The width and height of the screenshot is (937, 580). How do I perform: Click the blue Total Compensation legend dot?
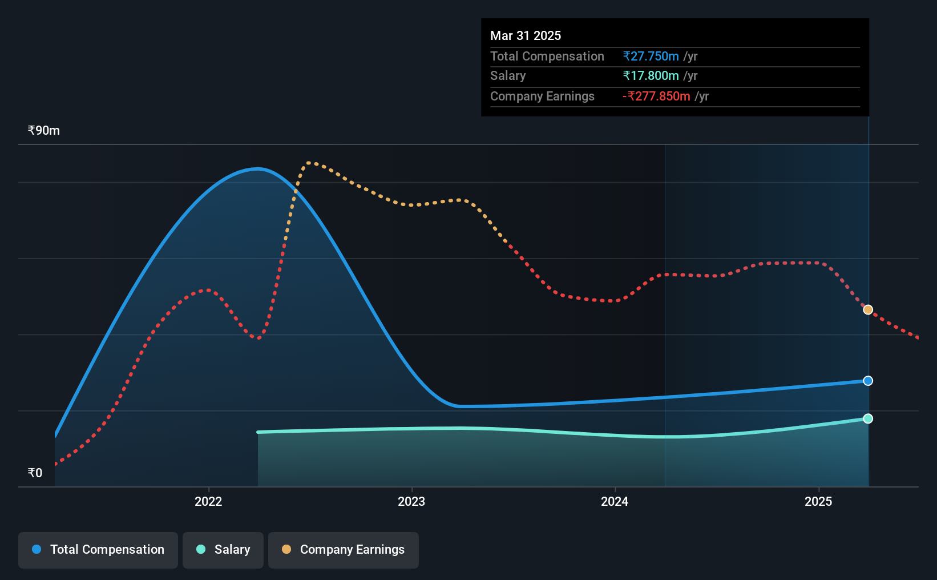pos(37,549)
